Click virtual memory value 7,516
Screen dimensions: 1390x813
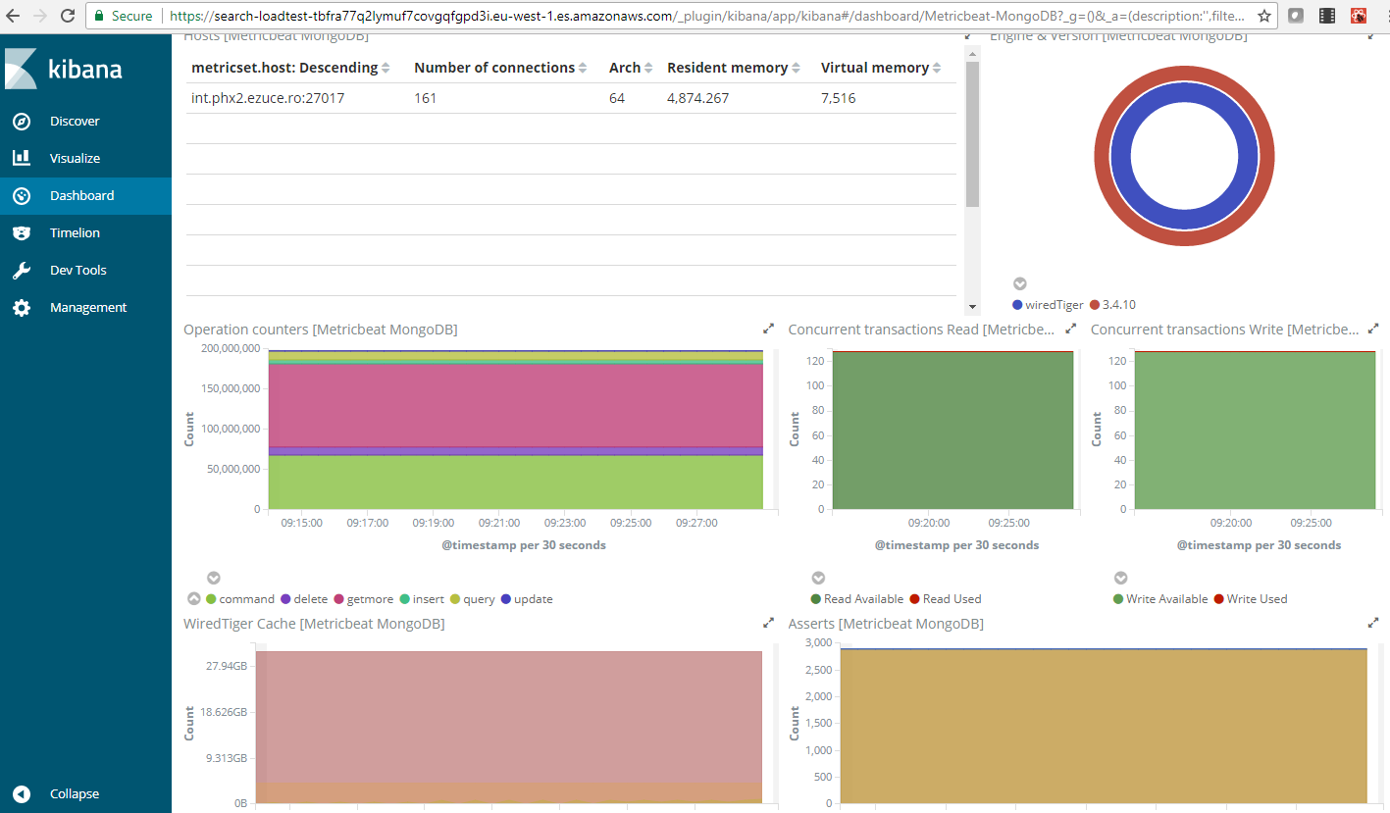[839, 98]
